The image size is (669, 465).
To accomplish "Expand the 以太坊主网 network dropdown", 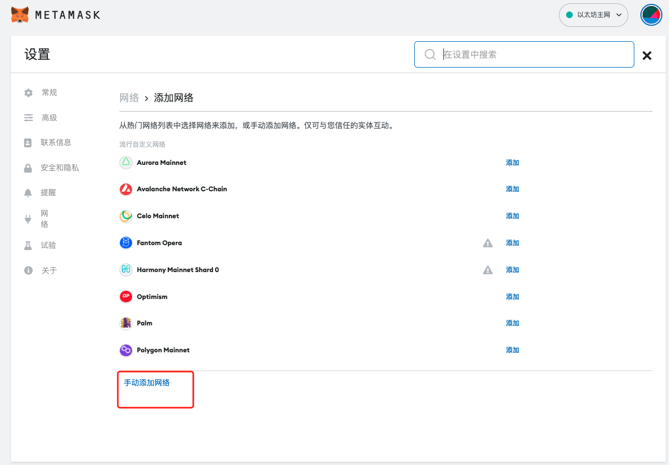I will click(593, 15).
